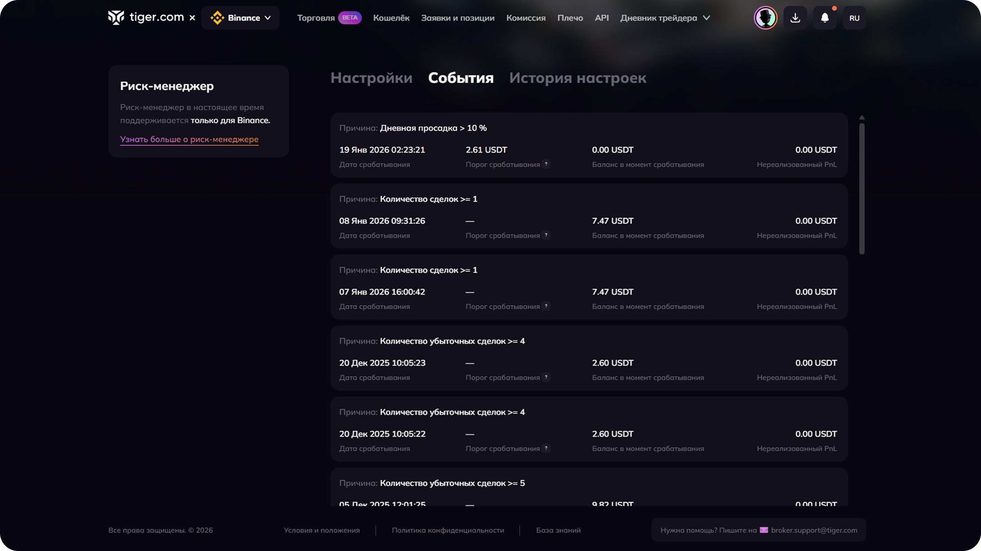This screenshot has width=981, height=551.
Task: Open the RU language selector
Action: pyautogui.click(x=854, y=18)
